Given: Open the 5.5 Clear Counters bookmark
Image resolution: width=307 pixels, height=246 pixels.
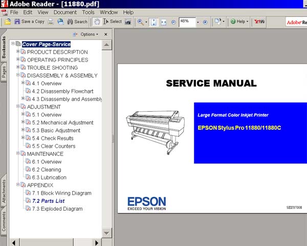Looking at the screenshot, I should click(54, 147).
